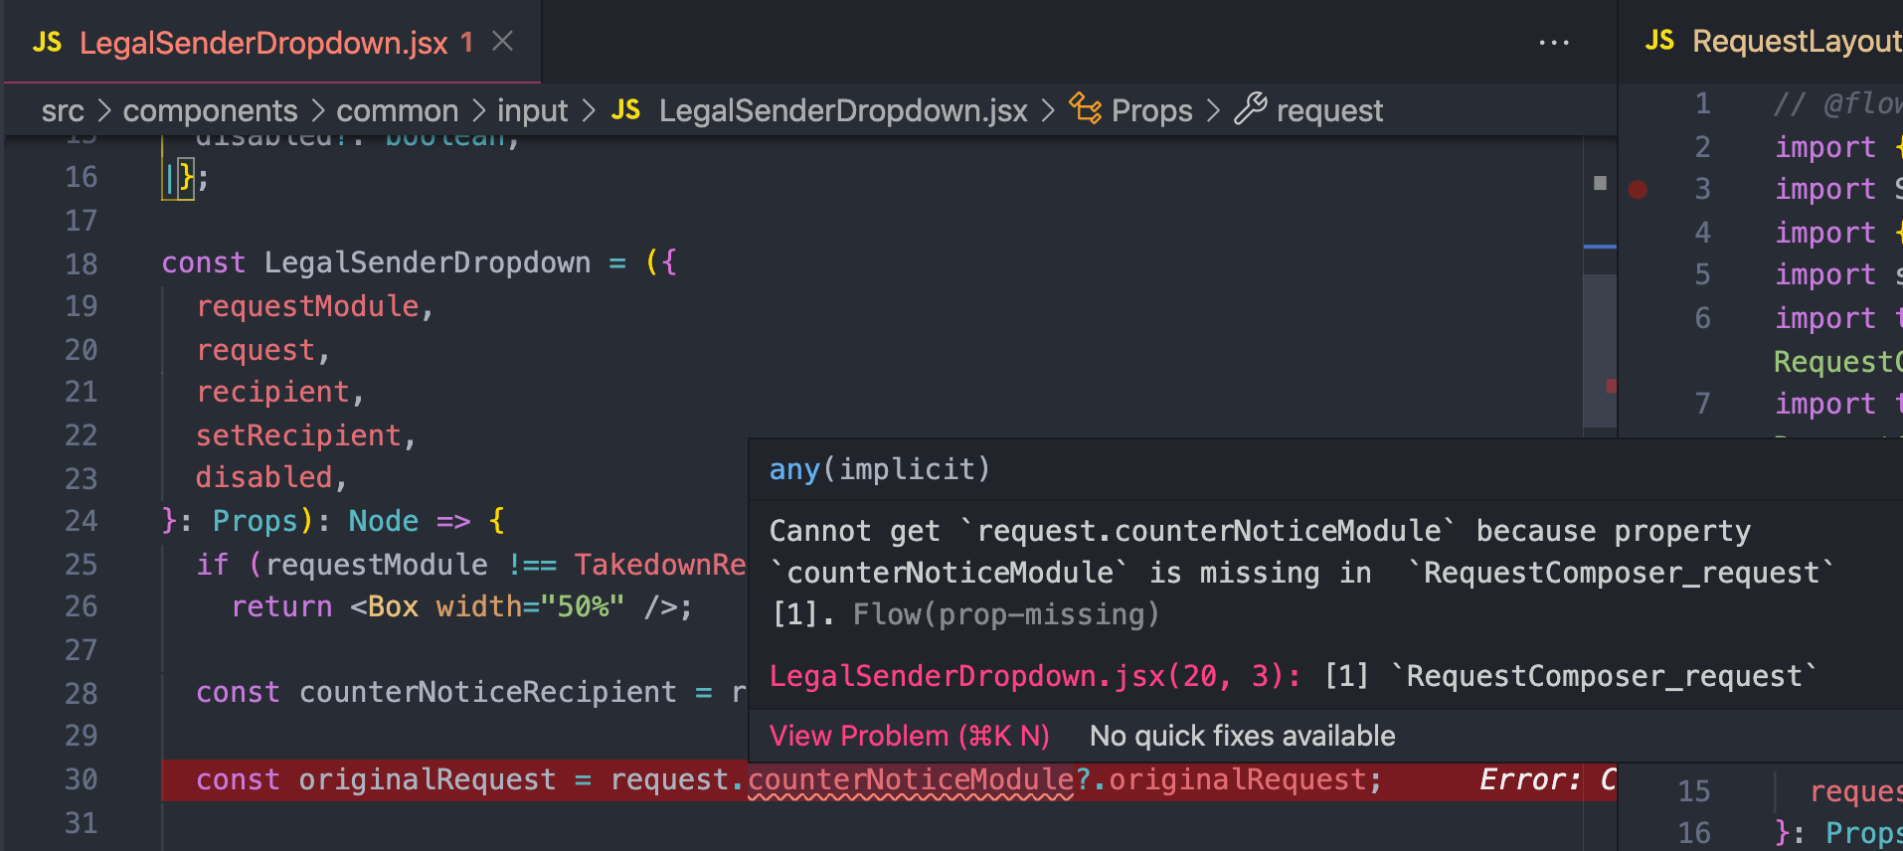This screenshot has height=851, width=1903.
Task: Click the breakpoint dot on line 3
Action: pyautogui.click(x=1638, y=189)
